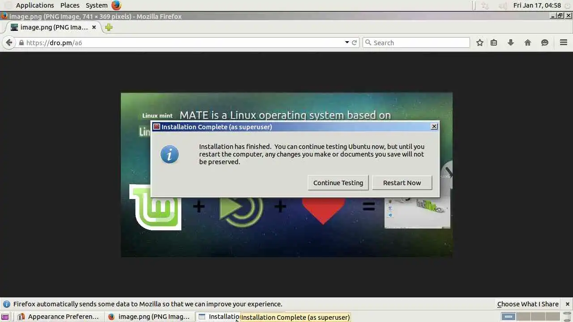This screenshot has width=573, height=322.
Task: Click the Restart Now button
Action: (402, 182)
